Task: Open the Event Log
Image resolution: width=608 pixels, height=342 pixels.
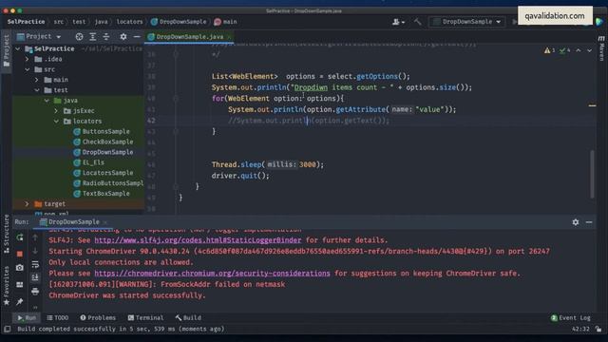Action: click(570, 318)
